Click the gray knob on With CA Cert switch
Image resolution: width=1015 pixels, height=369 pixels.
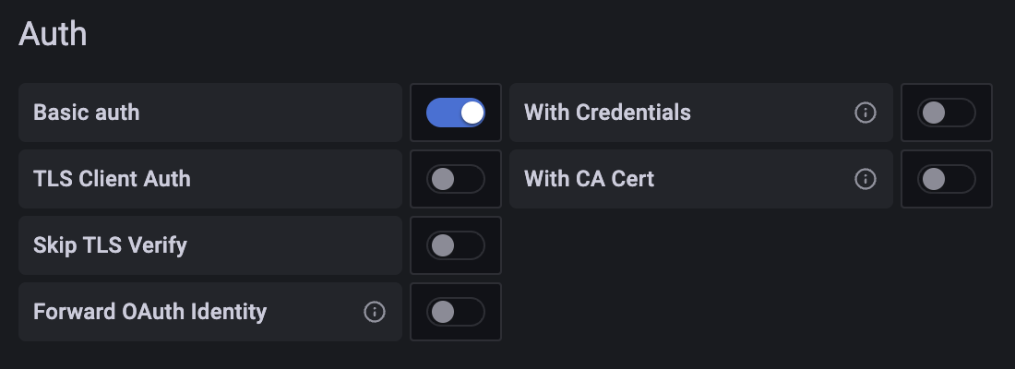point(934,179)
